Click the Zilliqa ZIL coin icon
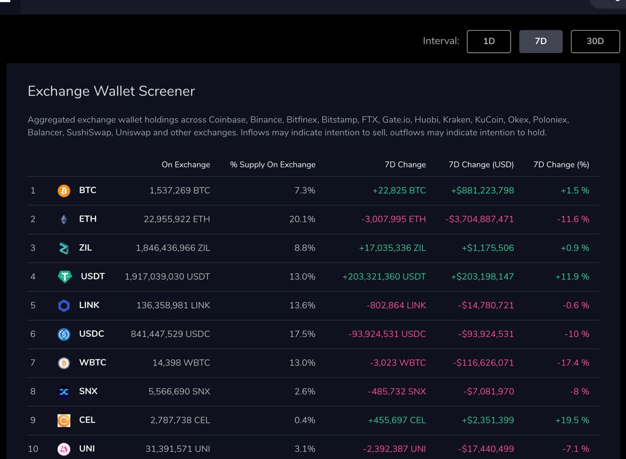 point(64,248)
